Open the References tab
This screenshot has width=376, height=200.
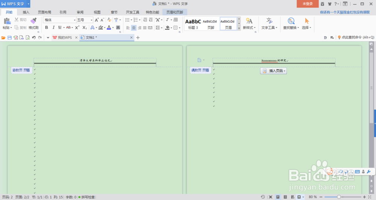point(63,12)
